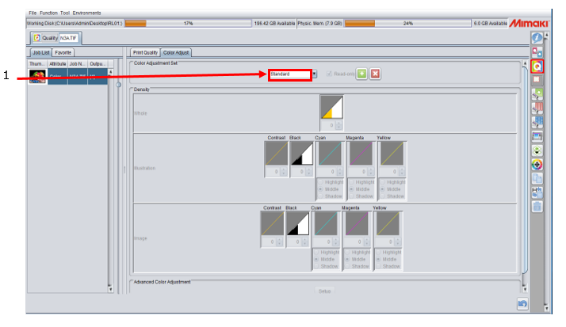Select Shadow for Image Yellow

point(378,267)
